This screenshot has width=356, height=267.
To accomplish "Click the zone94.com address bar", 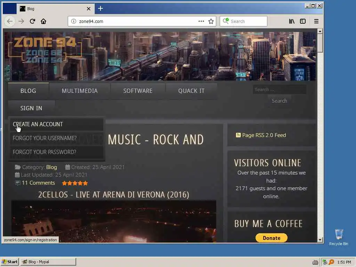I will point(138,21).
